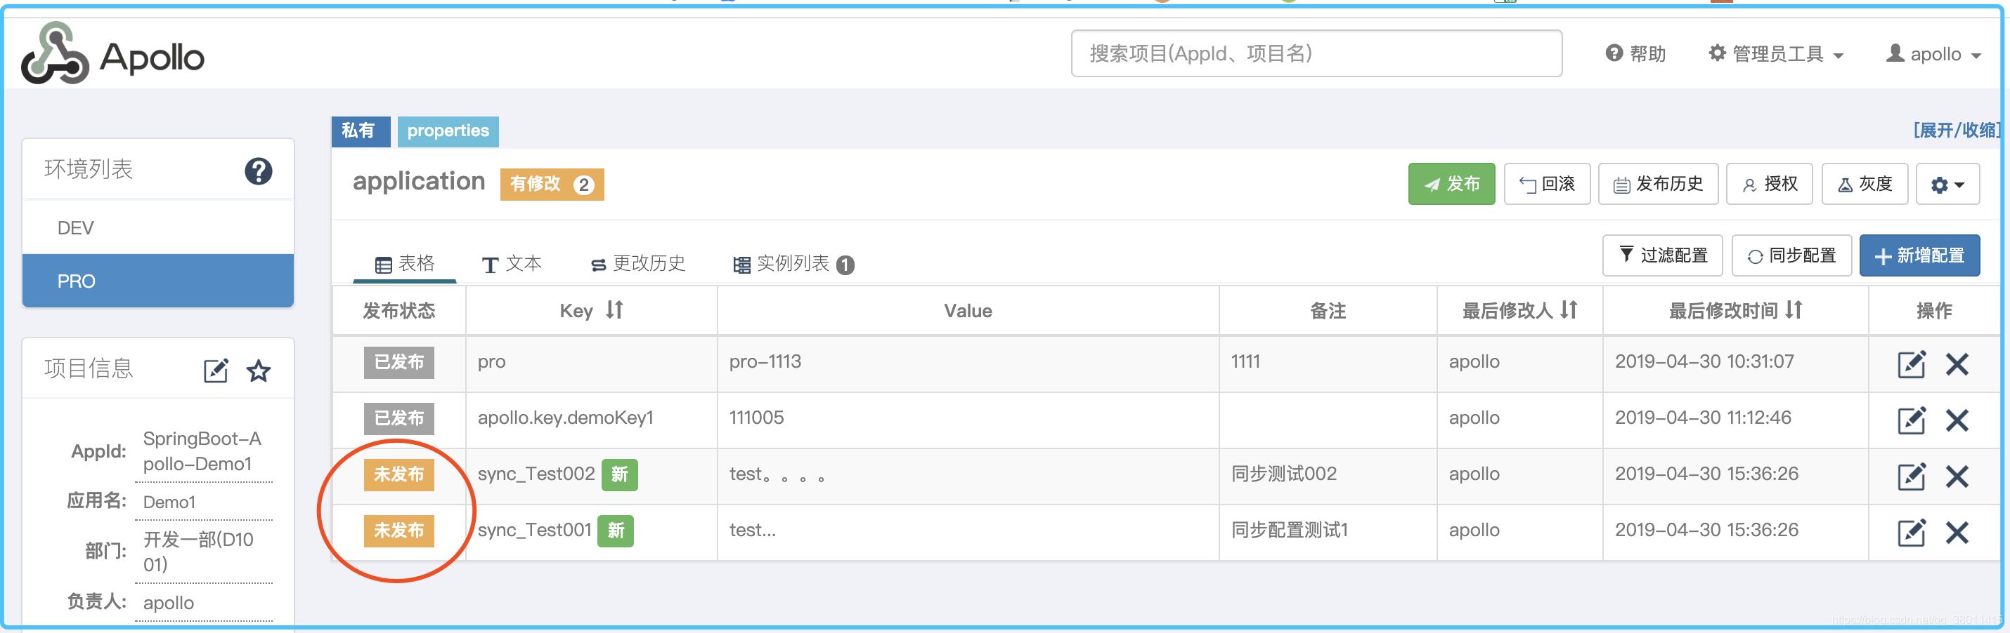Sort by 最后修改时间 column
Image resolution: width=2010 pixels, height=633 pixels.
[1794, 310]
